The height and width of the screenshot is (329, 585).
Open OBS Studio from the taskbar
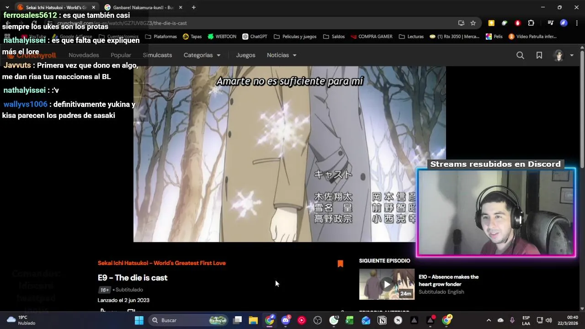(x=318, y=320)
